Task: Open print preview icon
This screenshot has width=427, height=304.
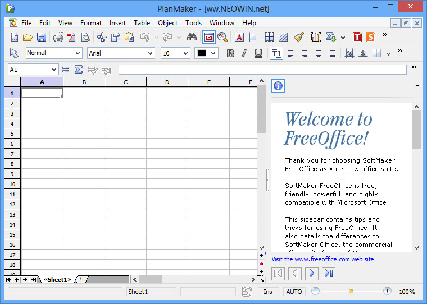Action: 85,37
